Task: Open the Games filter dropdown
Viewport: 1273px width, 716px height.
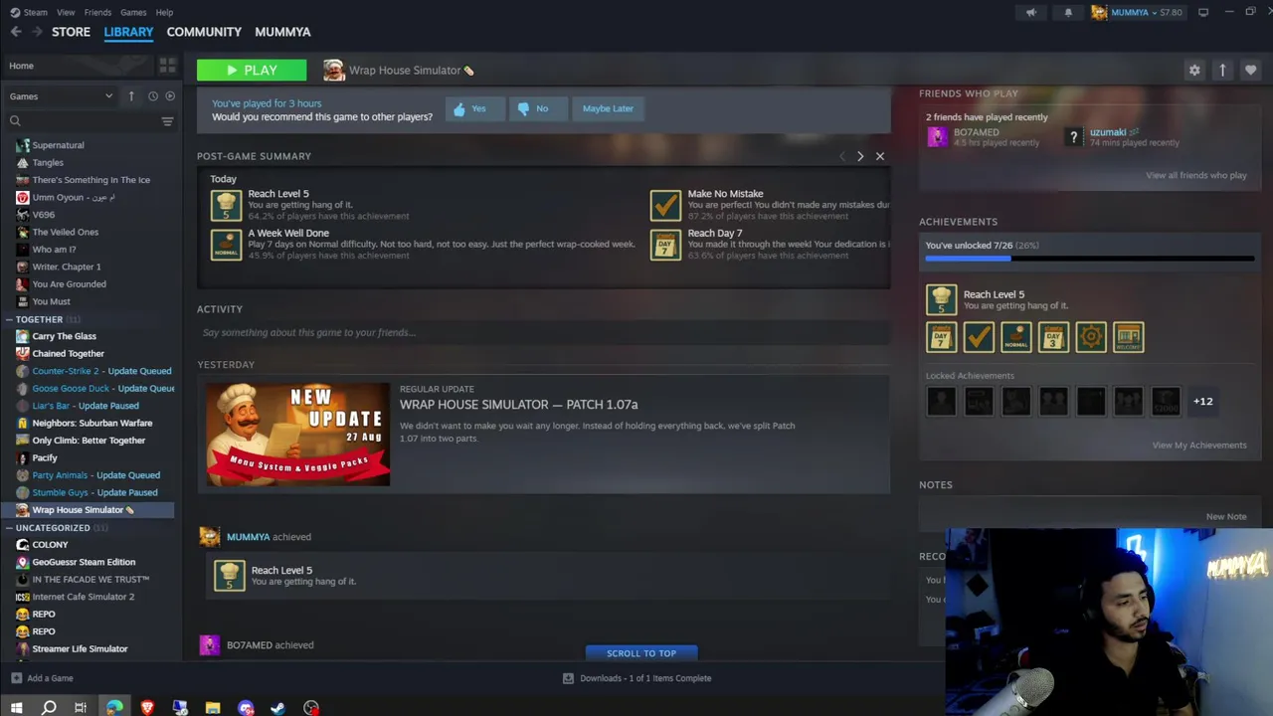Action: click(x=61, y=96)
